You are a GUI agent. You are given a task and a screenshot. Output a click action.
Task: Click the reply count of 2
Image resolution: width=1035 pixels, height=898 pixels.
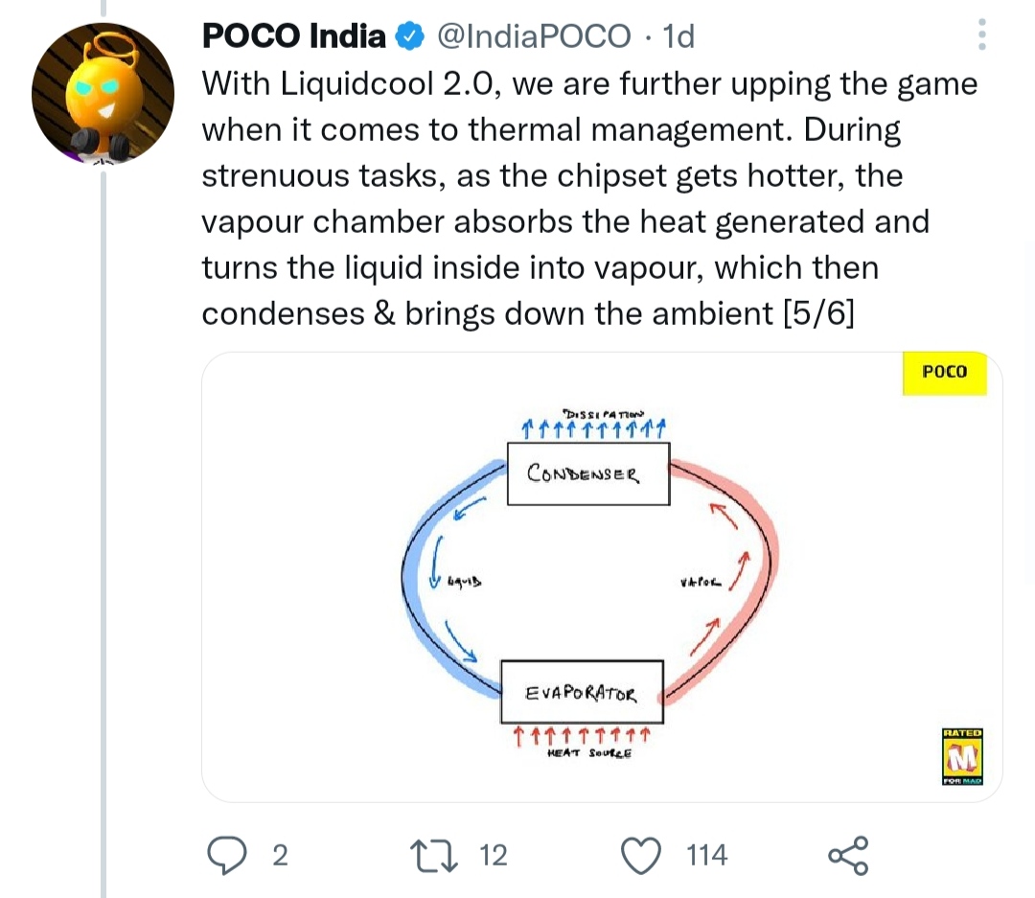click(280, 854)
